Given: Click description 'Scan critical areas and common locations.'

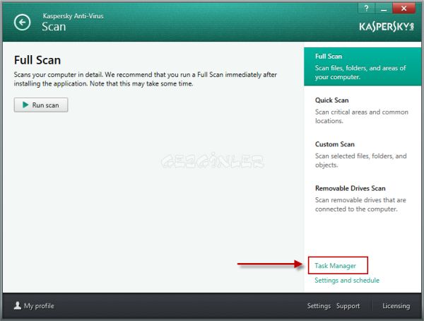Looking at the screenshot, I should [x=362, y=117].
